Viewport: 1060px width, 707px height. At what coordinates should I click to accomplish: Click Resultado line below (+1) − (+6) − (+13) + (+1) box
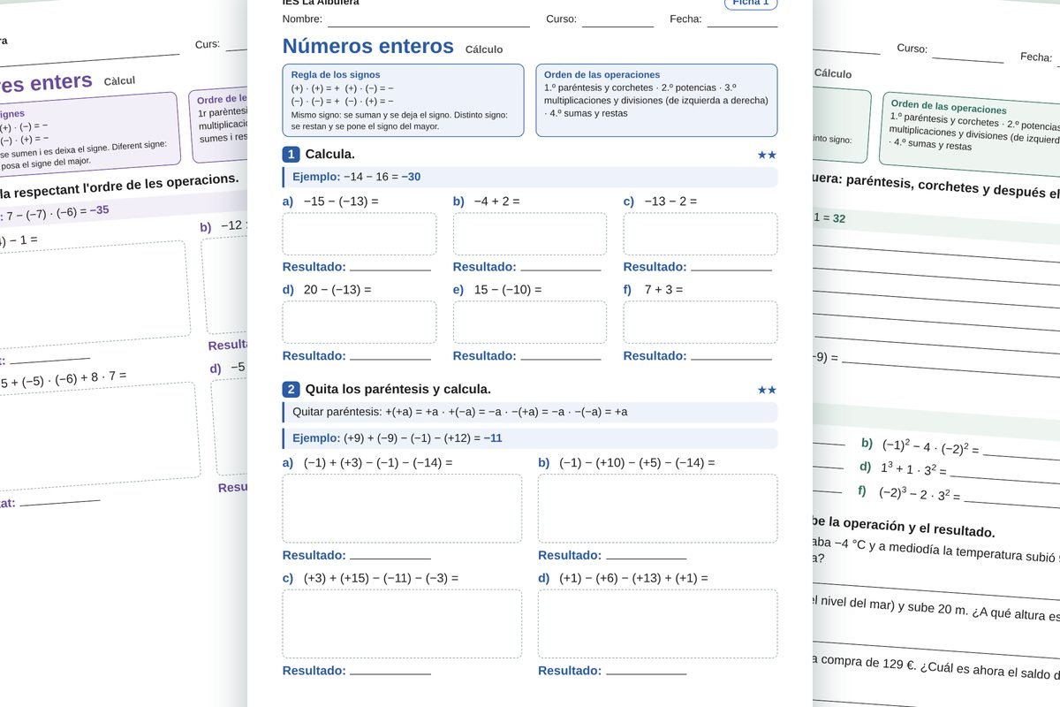[x=646, y=674]
